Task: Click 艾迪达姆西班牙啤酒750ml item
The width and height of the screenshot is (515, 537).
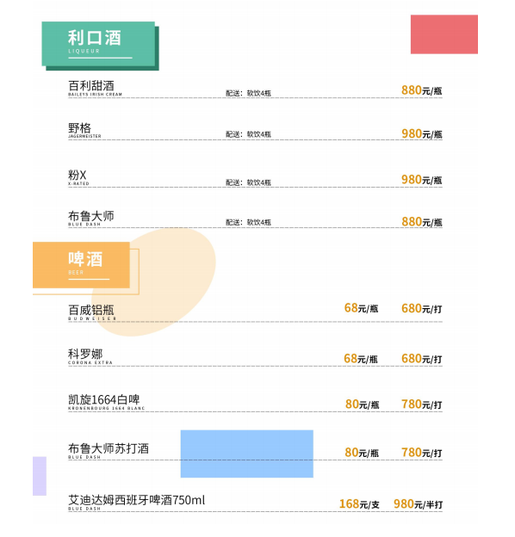Action: (136, 503)
